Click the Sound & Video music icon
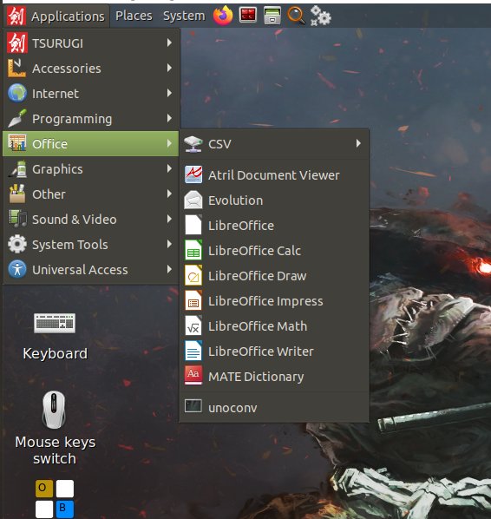Screen dimensions: 491x519 point(17,219)
